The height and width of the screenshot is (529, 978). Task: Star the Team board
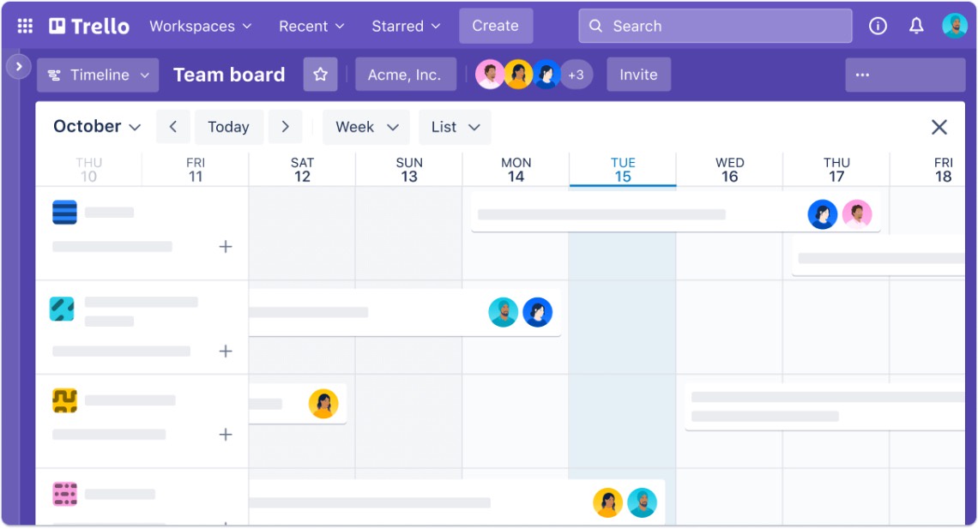(x=320, y=75)
